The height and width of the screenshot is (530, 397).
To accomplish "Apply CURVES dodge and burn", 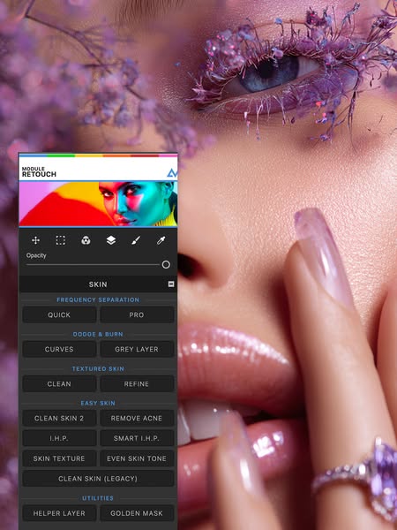I will point(59,349).
